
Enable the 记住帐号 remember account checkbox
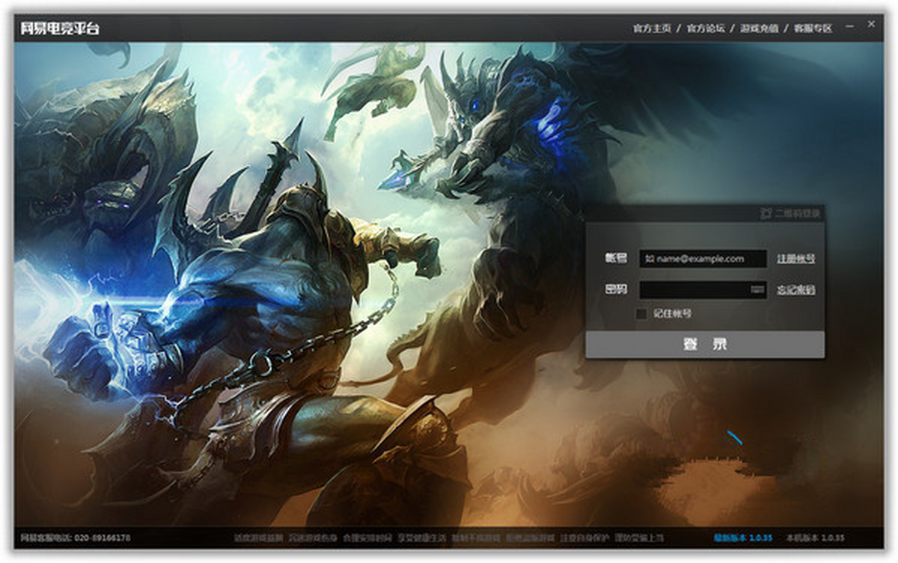[x=641, y=314]
